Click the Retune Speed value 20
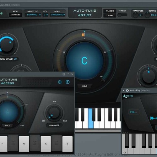Image resolution: width=157 pixels, height=157 pixels. click(x=15, y=59)
